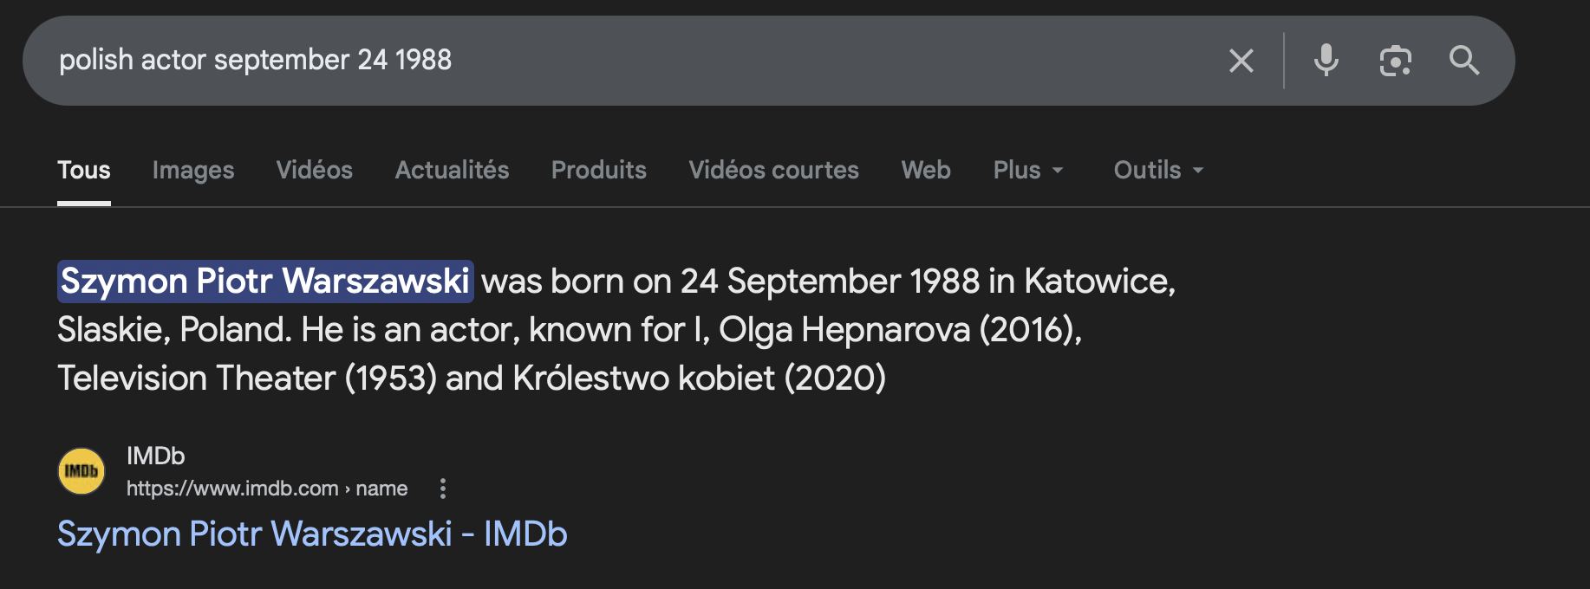This screenshot has width=1590, height=589.
Task: Go to the Produits tab
Action: coord(599,170)
